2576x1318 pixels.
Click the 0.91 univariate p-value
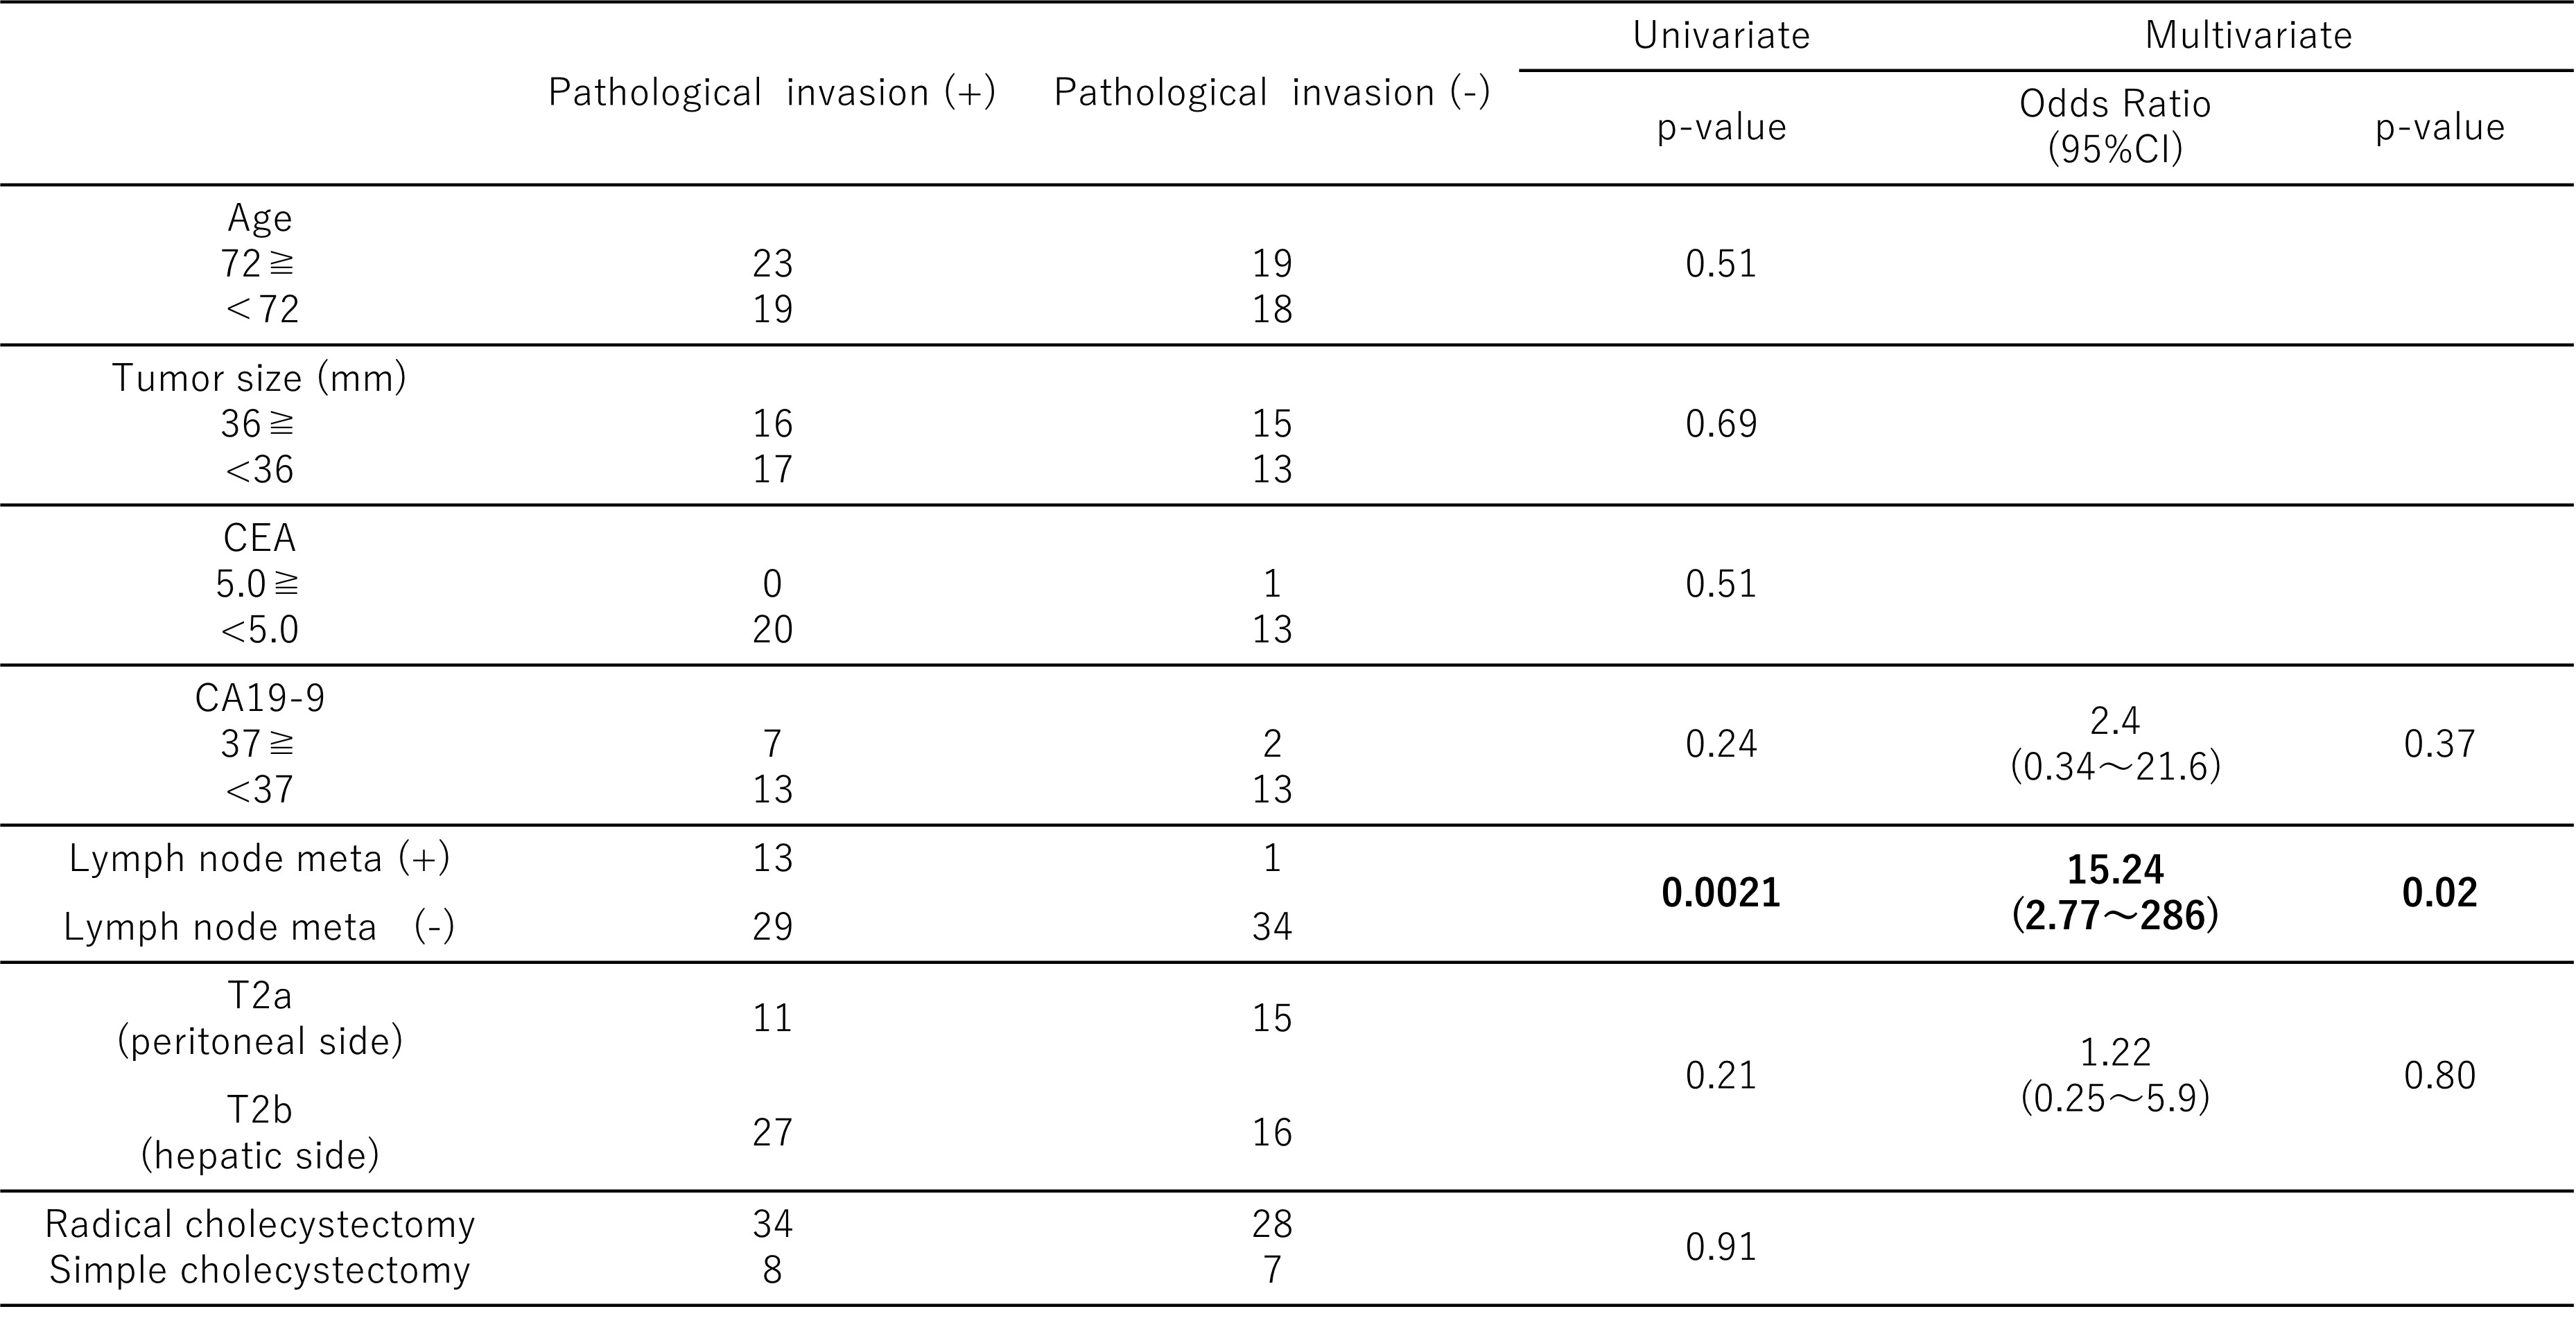coord(1720,1247)
